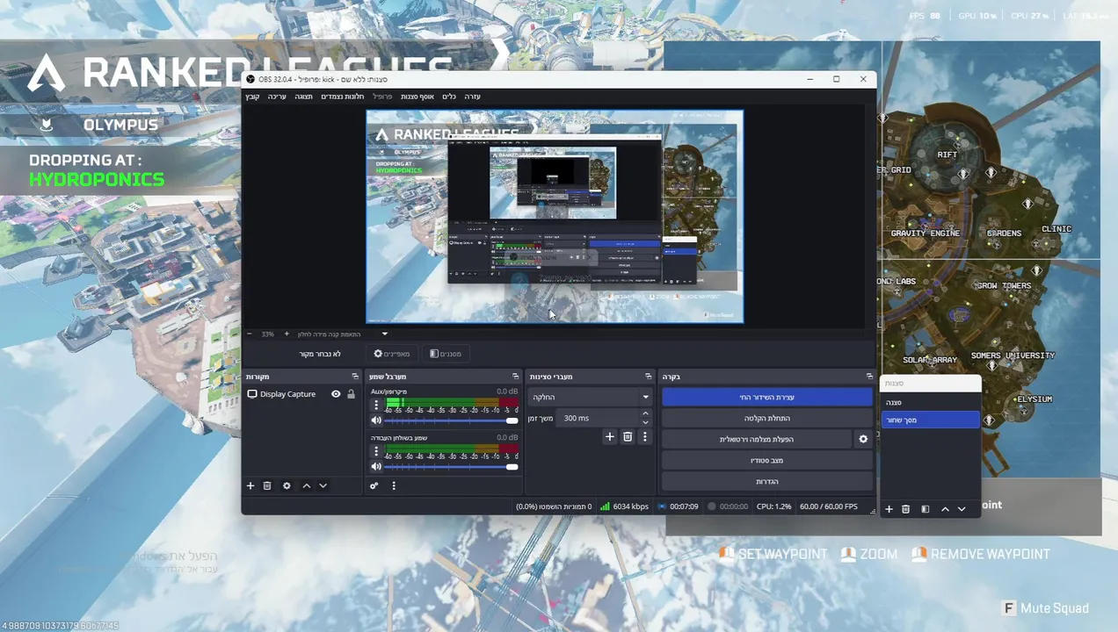The width and height of the screenshot is (1118, 632).
Task: Open options dots for Mic/Aux channel
Action: (376, 406)
